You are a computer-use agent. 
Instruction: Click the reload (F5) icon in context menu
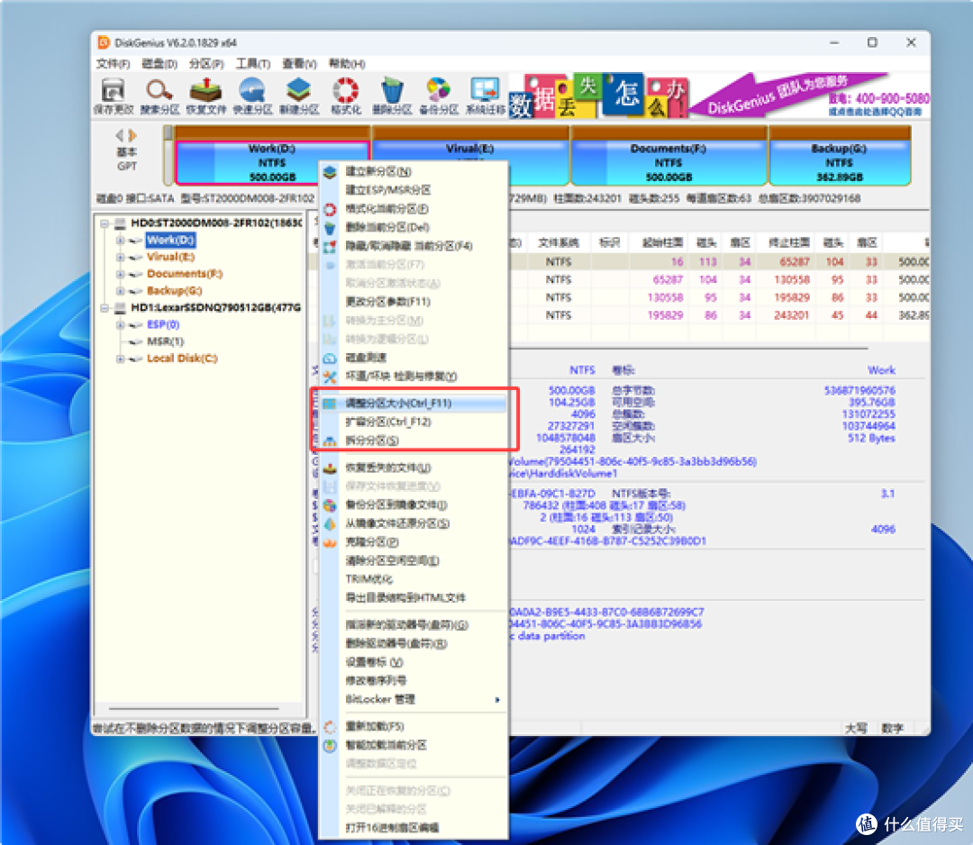330,726
